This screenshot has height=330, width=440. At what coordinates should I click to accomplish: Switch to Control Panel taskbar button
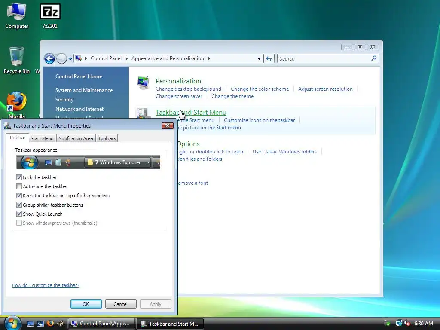[x=101, y=324]
